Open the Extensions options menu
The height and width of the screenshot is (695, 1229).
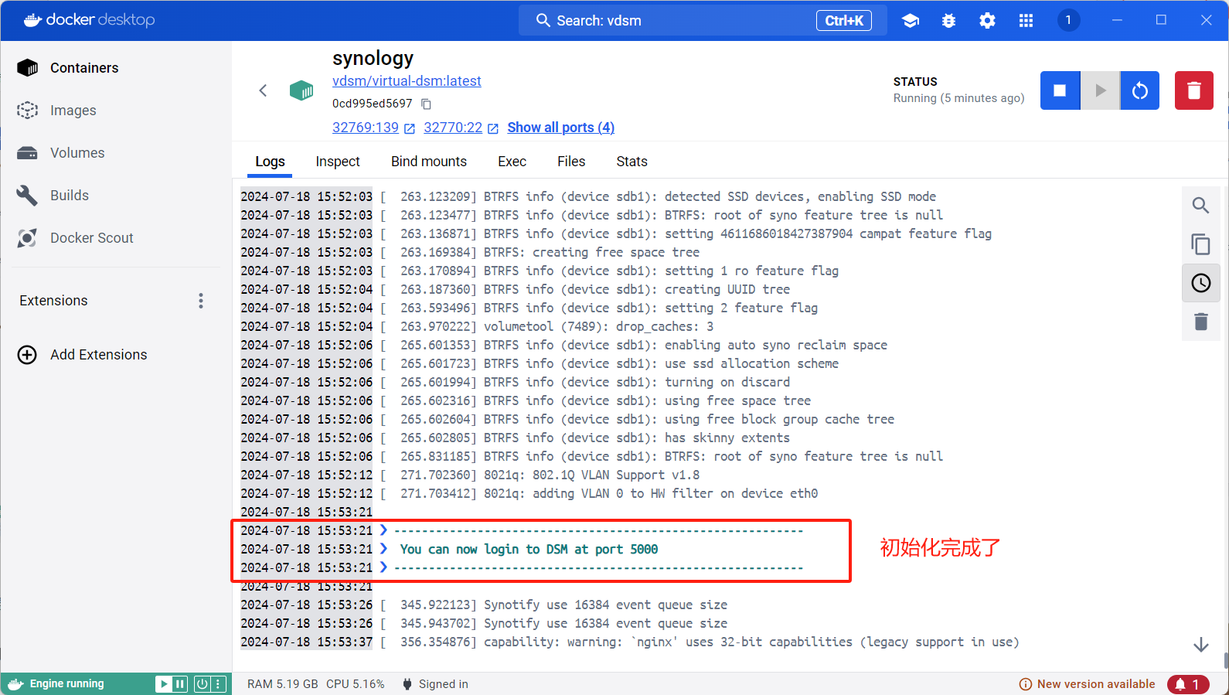coord(201,301)
